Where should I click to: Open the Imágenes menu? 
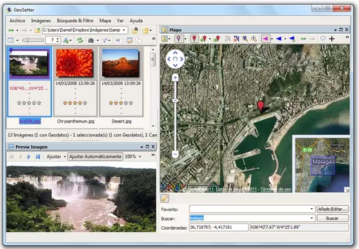point(41,21)
